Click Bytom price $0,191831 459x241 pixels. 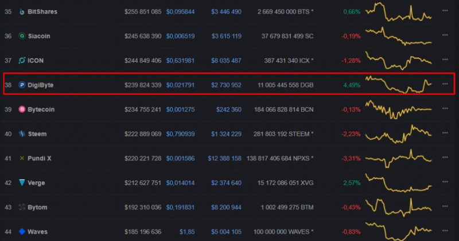pyautogui.click(x=180, y=207)
